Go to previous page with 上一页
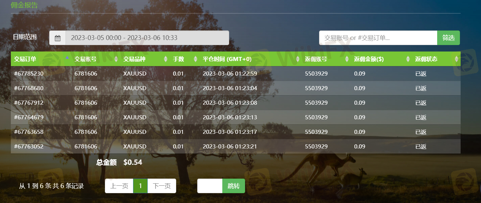 pyautogui.click(x=119, y=186)
